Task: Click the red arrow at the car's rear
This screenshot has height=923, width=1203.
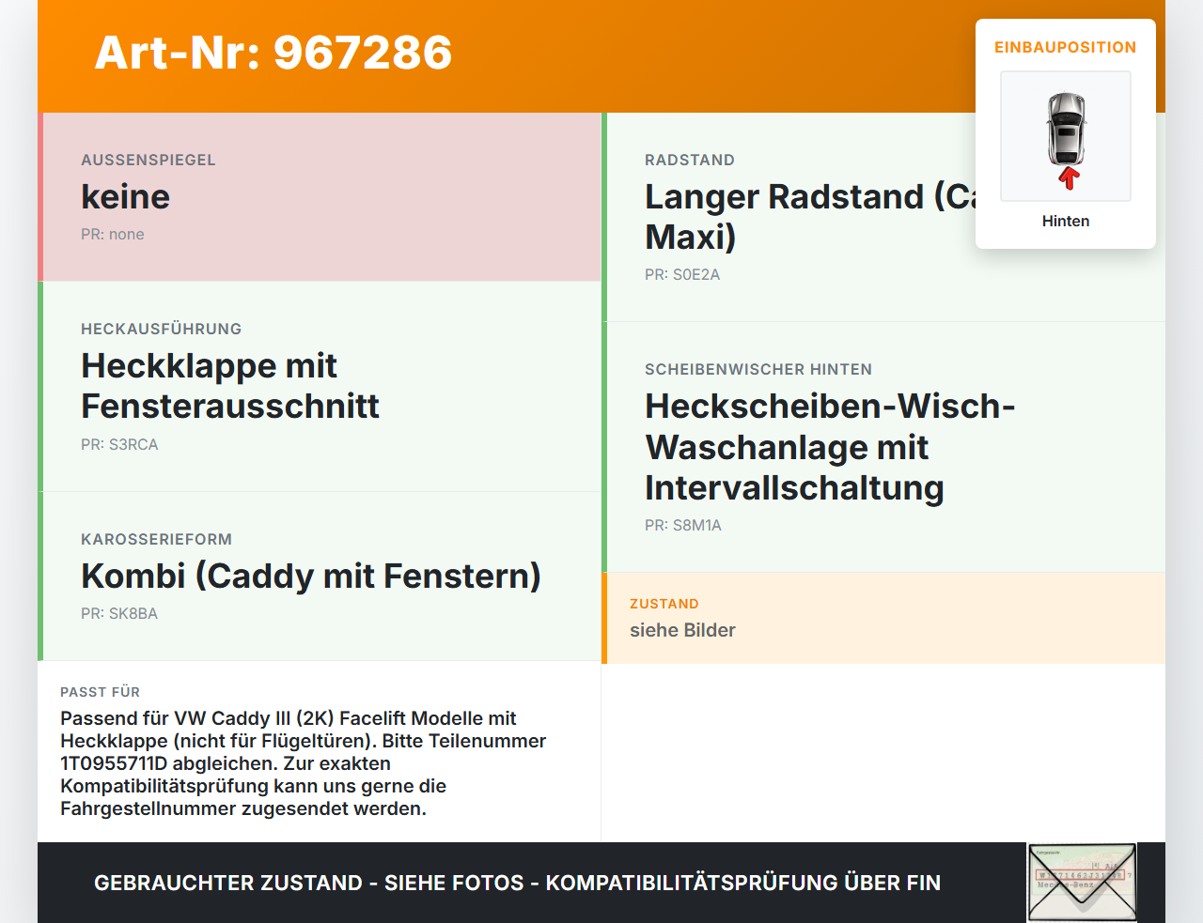Action: coord(1069,177)
